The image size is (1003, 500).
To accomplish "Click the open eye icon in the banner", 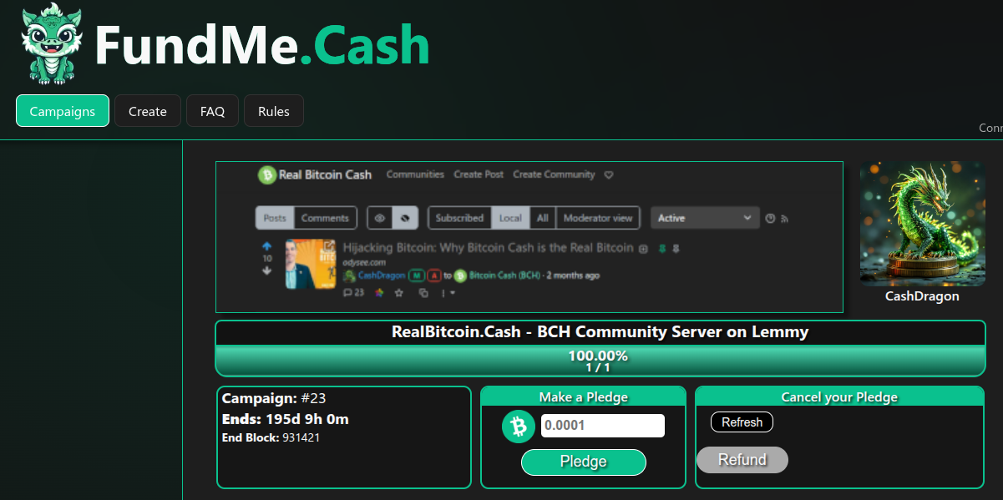I will point(380,218).
